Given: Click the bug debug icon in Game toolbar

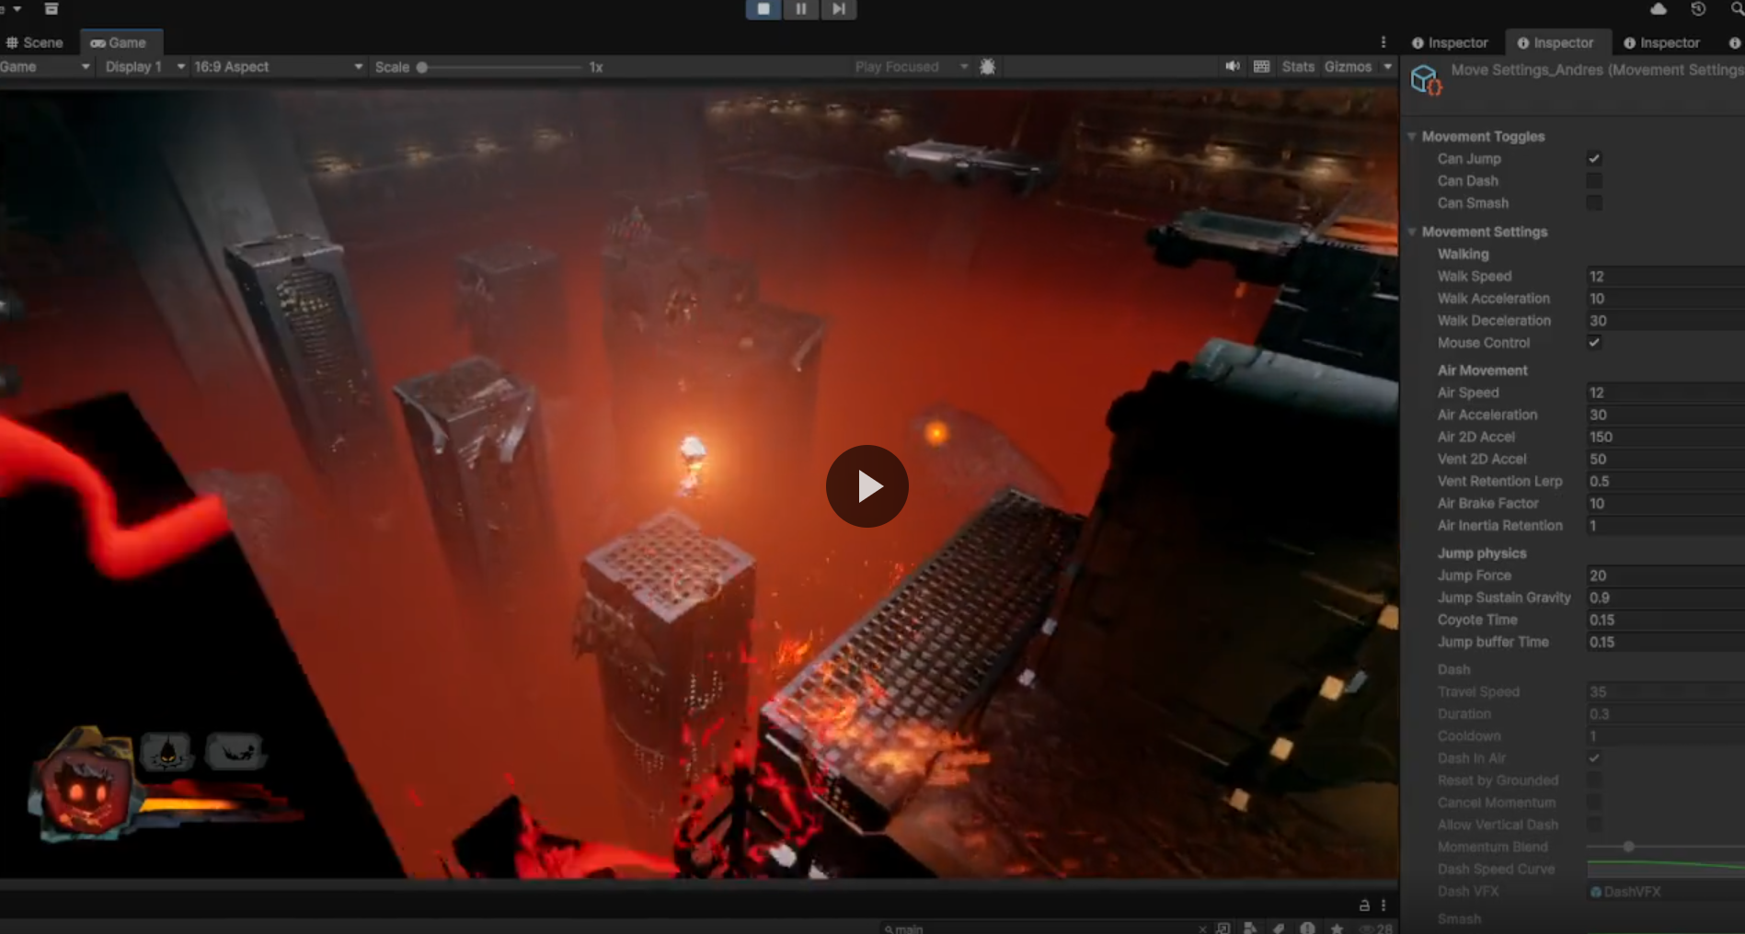Looking at the screenshot, I should point(988,67).
